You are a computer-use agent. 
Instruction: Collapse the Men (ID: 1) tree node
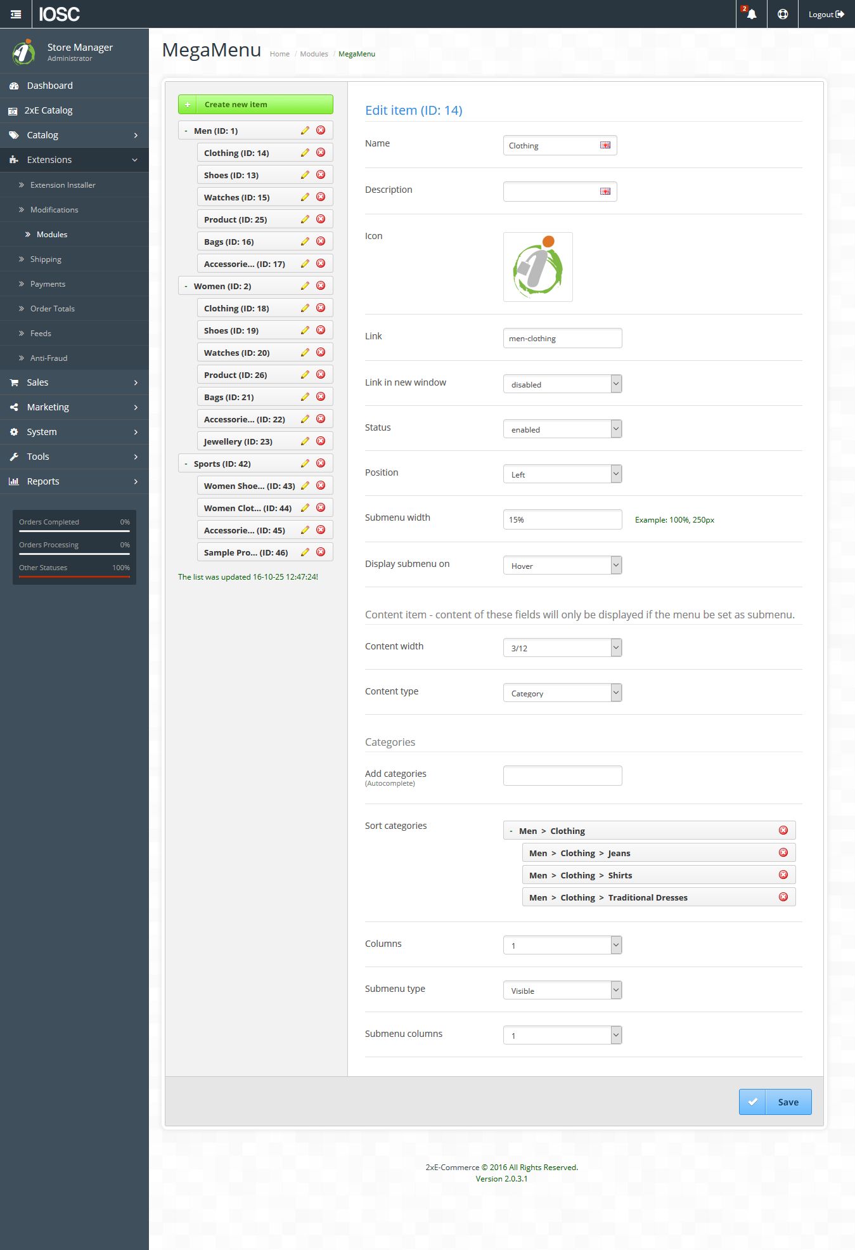click(x=186, y=131)
